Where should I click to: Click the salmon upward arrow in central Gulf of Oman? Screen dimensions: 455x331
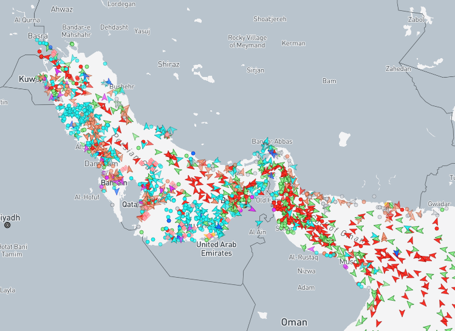pos(384,237)
